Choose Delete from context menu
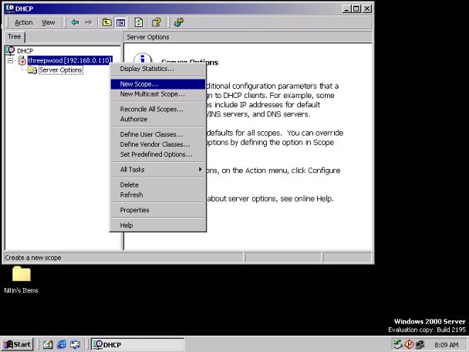The height and width of the screenshot is (352, 469). pos(158,184)
